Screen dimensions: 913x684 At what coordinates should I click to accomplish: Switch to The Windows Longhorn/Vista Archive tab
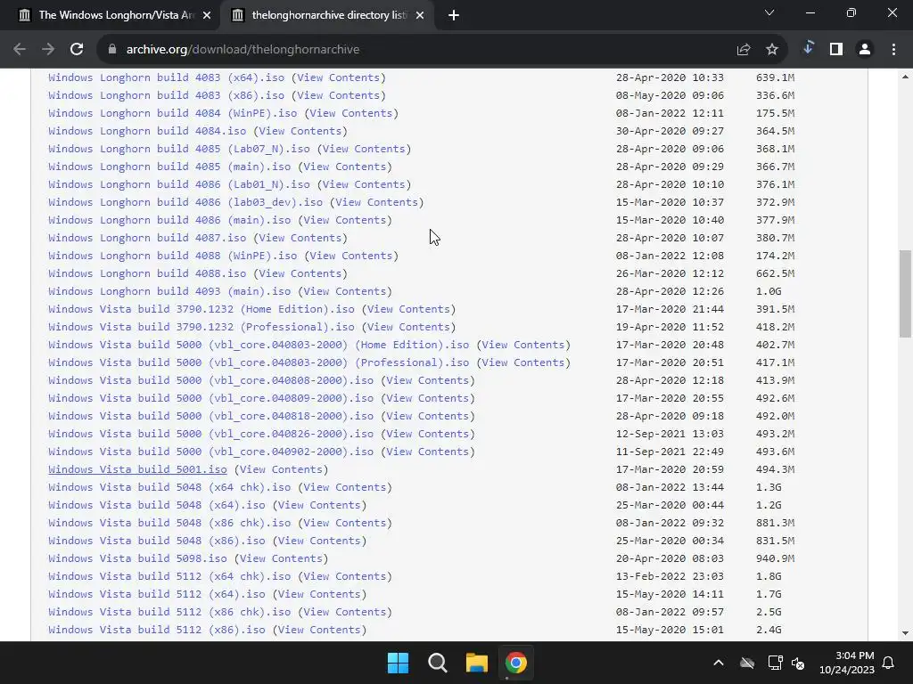114,15
